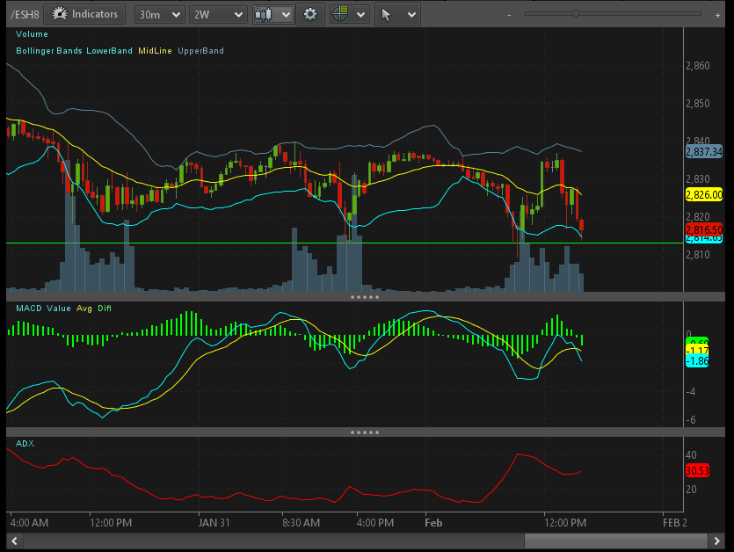Open chart settings gear
The width and height of the screenshot is (734, 552).
point(309,14)
